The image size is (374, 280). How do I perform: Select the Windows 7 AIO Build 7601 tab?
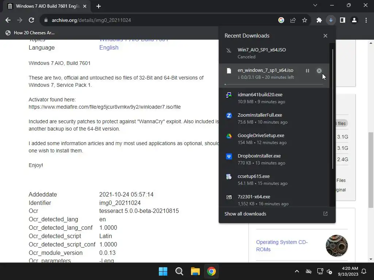click(47, 6)
